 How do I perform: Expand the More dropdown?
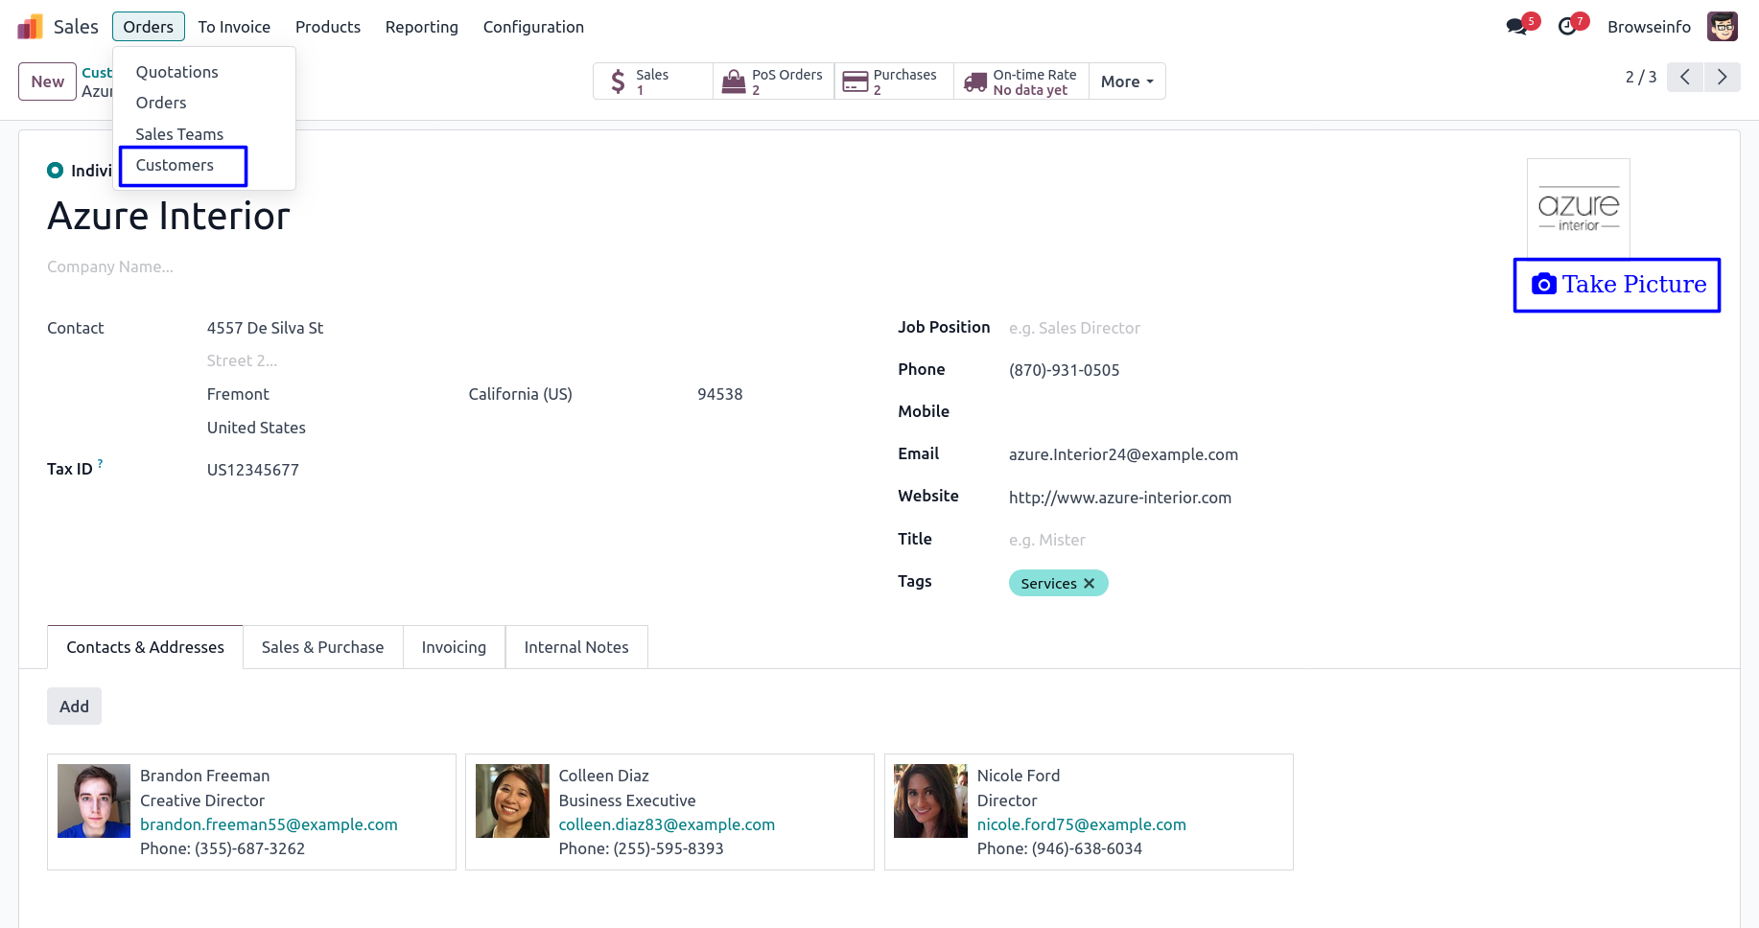coord(1126,81)
